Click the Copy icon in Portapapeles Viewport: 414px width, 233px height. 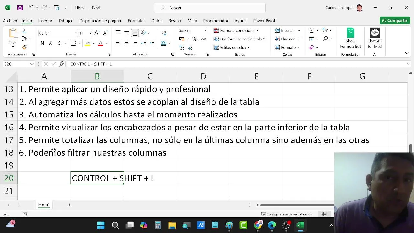24,39
